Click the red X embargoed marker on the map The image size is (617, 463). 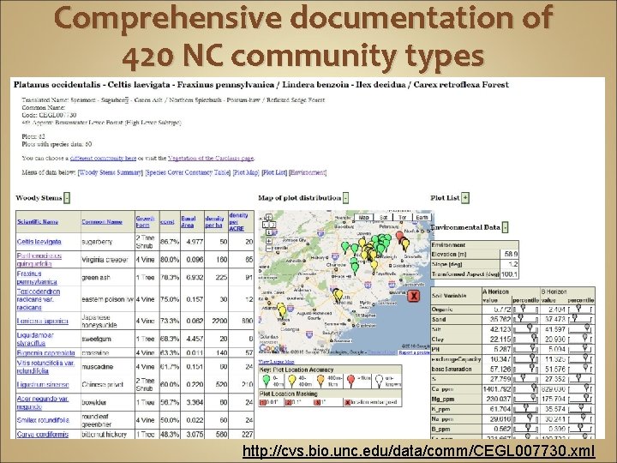(x=413, y=296)
